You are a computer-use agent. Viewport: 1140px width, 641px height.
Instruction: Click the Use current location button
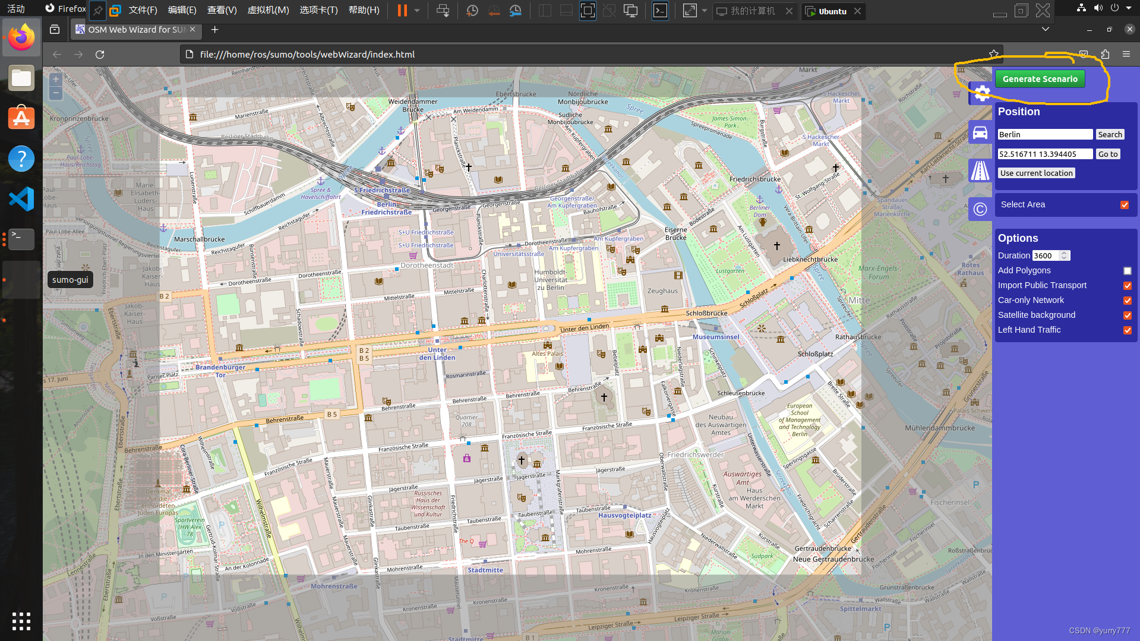(1036, 173)
